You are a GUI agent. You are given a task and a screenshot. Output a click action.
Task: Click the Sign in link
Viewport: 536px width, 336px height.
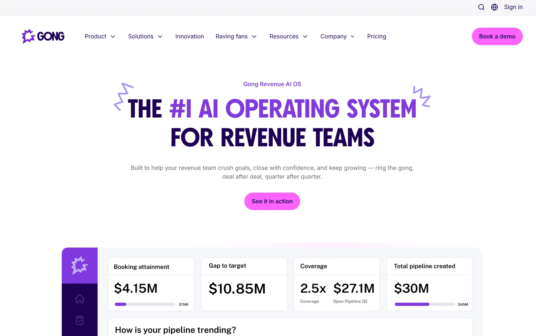(x=513, y=7)
